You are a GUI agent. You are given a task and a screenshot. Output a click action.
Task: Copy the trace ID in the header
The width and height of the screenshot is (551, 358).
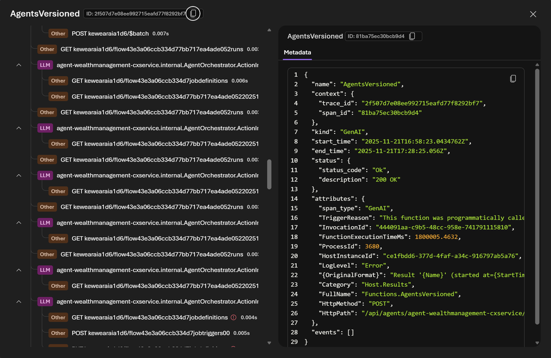point(193,14)
